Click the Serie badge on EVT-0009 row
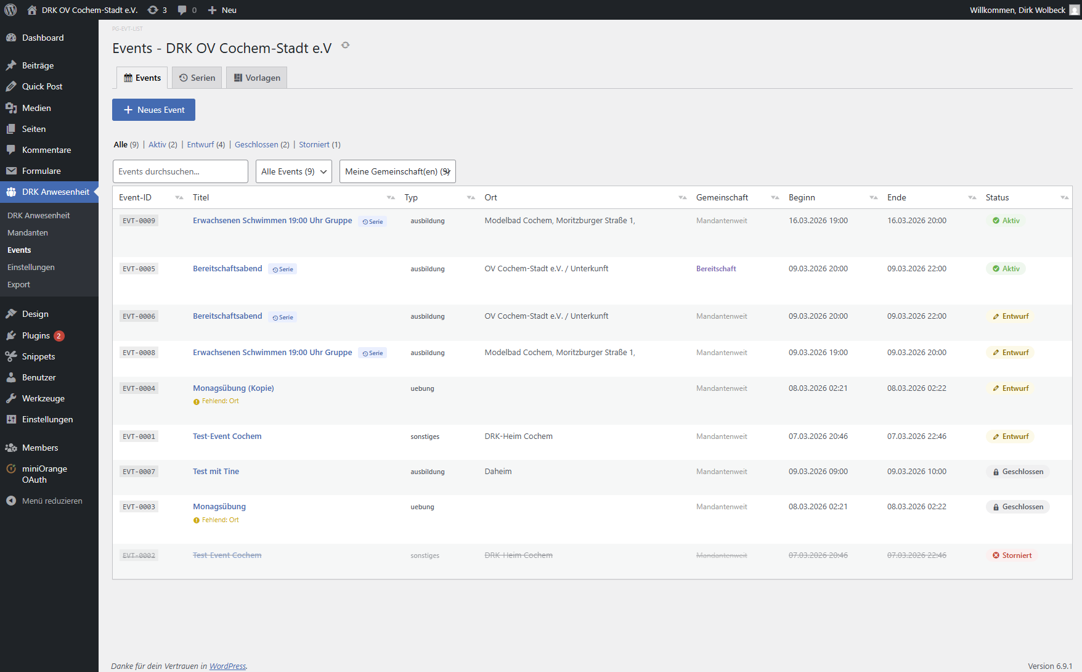The image size is (1082, 672). coord(373,221)
